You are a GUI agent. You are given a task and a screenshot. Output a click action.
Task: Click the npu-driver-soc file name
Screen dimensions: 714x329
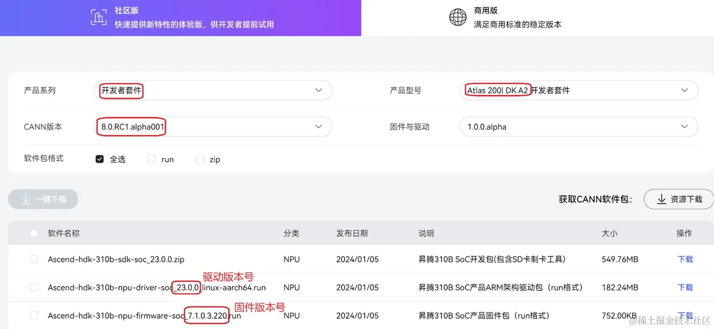coord(157,288)
